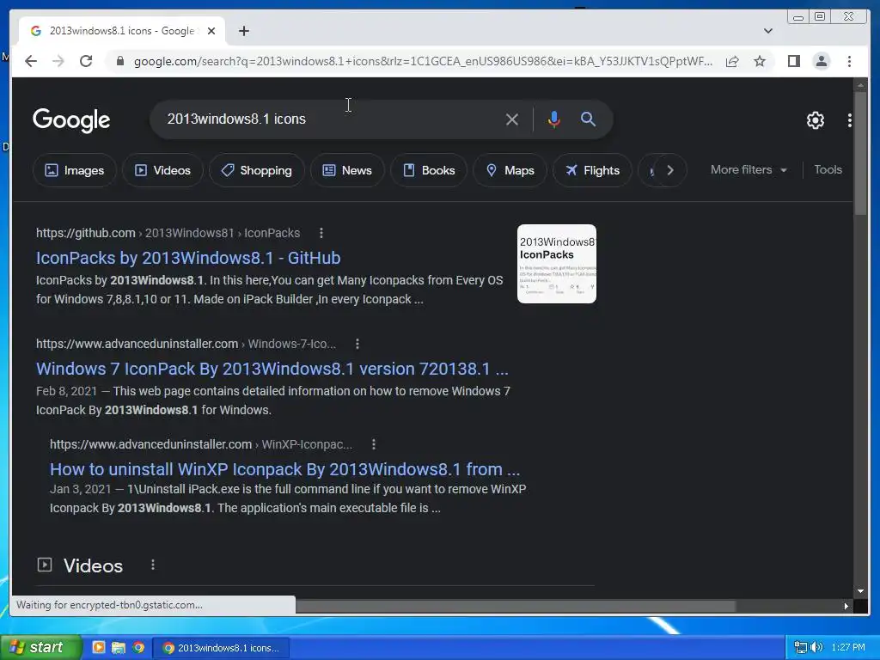Open search Tools

pyautogui.click(x=828, y=169)
